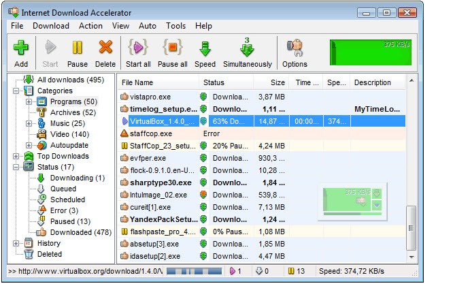Screen dimensions: 470x286
Task: Open the File menu
Action: pos(17,26)
